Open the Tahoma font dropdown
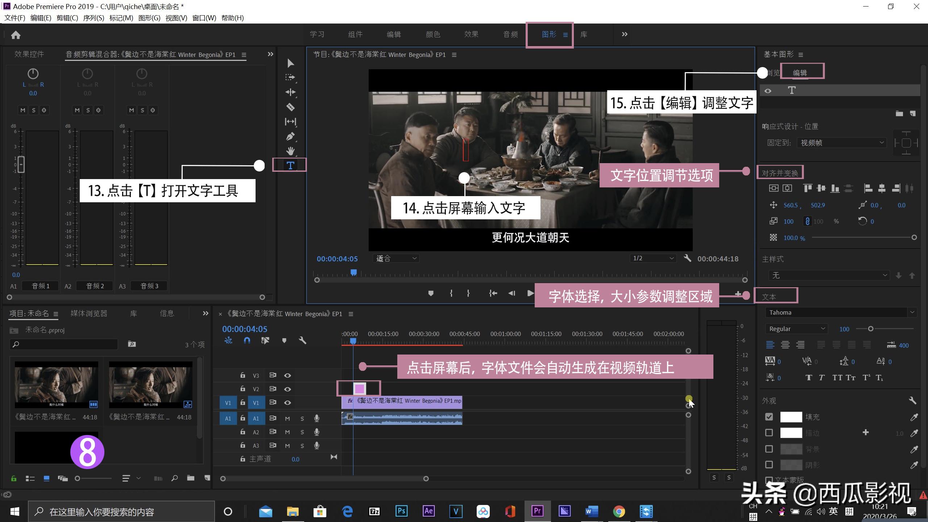This screenshot has height=522, width=928. [x=840, y=312]
